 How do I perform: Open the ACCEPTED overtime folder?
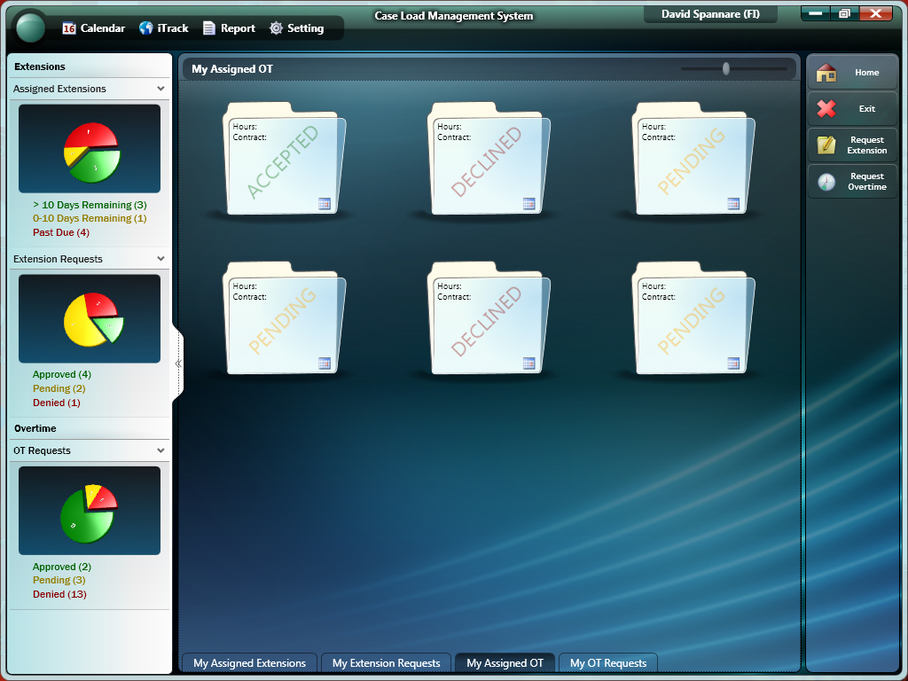point(282,161)
